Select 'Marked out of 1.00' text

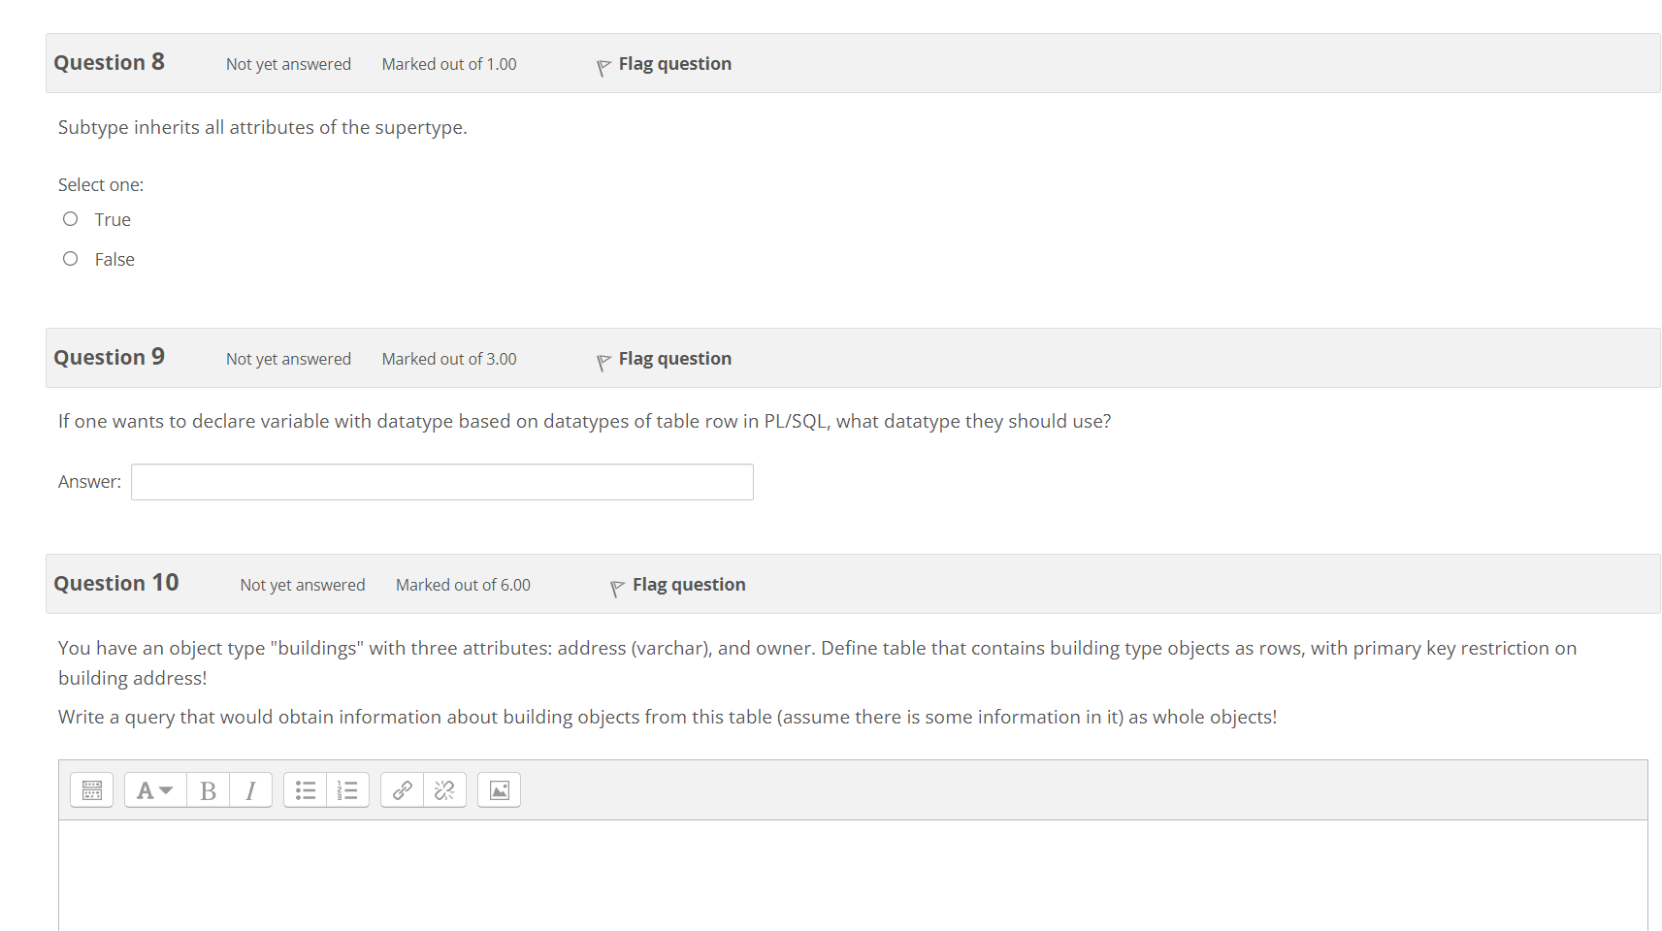[x=449, y=64]
